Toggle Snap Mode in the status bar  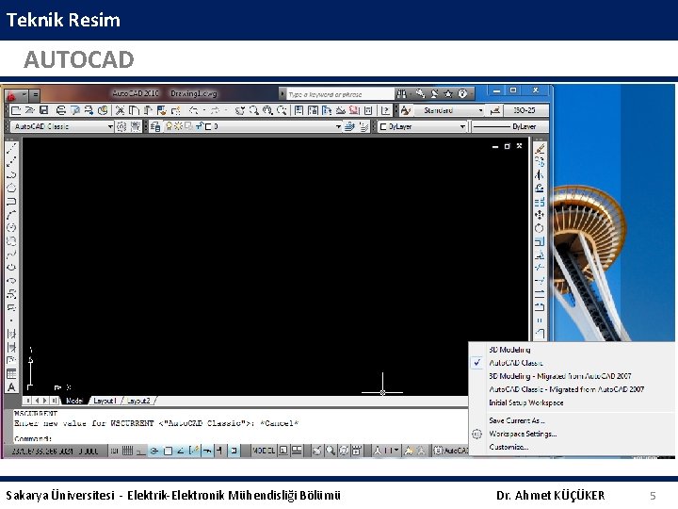(x=114, y=451)
